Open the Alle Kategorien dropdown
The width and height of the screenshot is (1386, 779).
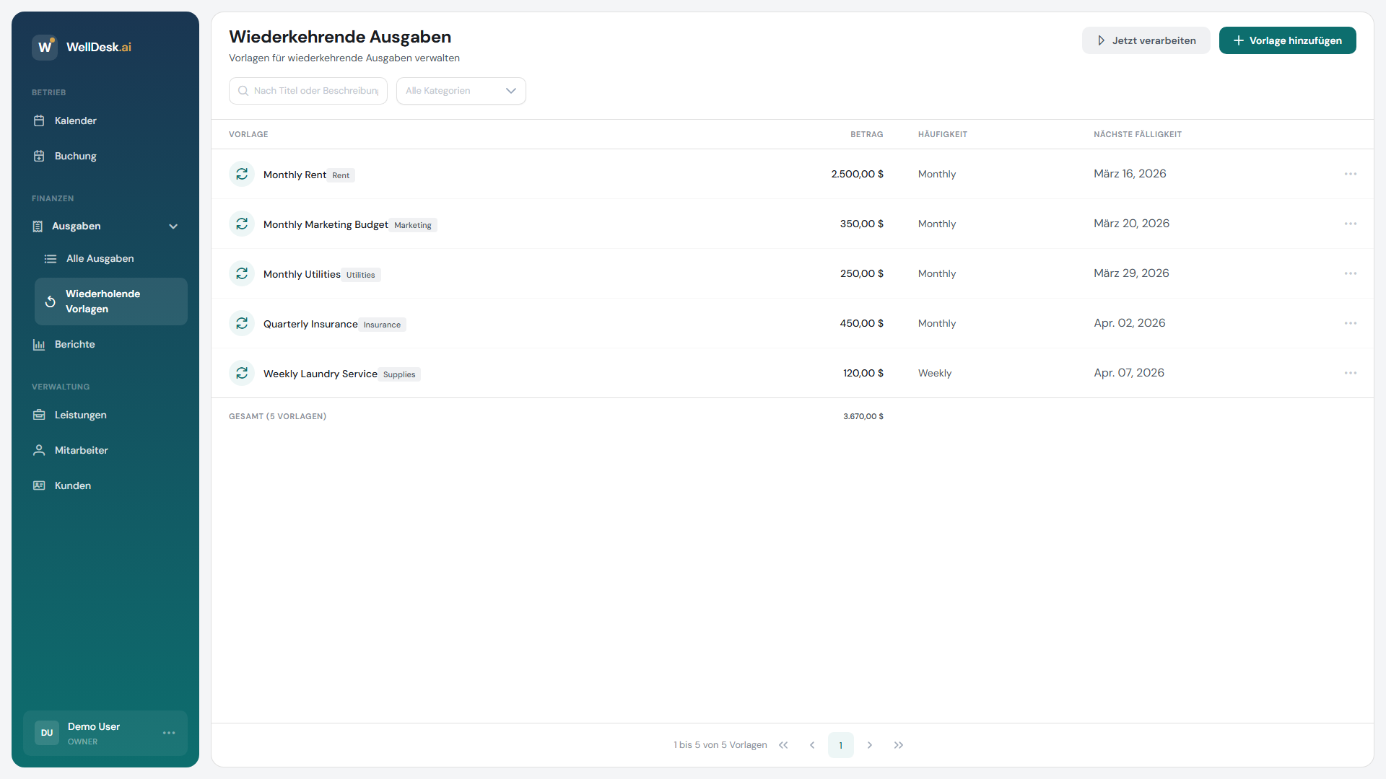[x=461, y=91]
